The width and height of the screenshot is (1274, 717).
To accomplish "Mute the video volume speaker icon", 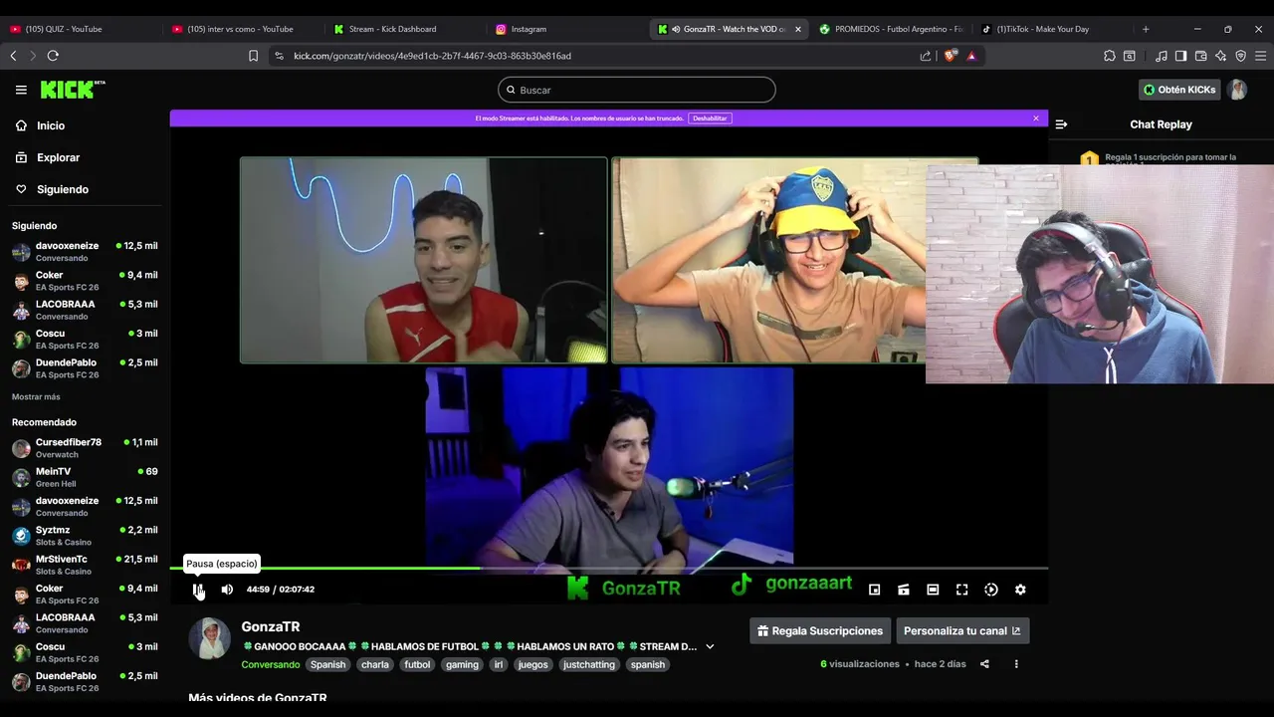I will click(227, 590).
